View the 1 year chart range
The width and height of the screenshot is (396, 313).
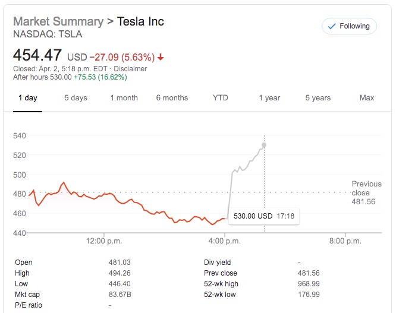point(269,98)
